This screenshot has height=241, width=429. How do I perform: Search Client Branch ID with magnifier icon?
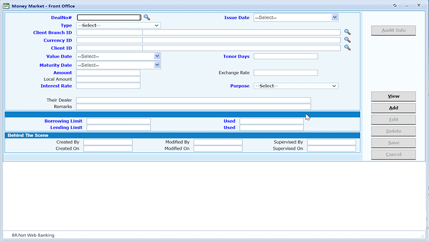pyautogui.click(x=347, y=32)
